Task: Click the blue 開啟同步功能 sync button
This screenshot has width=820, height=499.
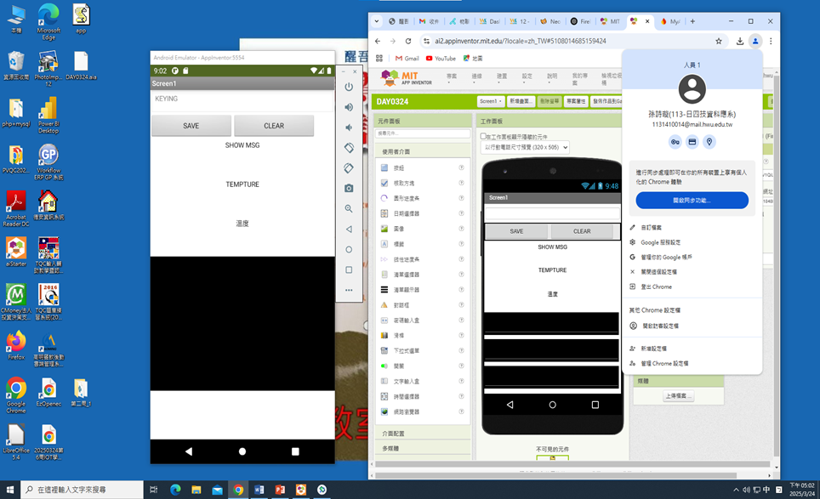Action: tap(692, 201)
